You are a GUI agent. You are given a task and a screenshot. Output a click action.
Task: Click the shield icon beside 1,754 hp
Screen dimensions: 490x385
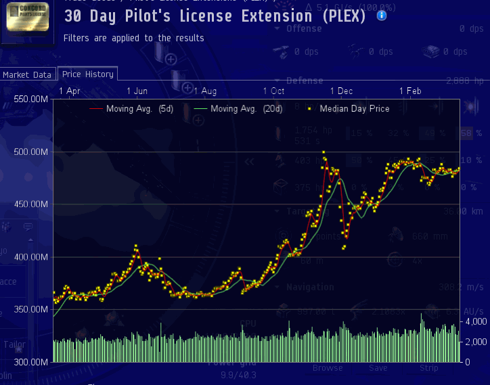pos(277,135)
